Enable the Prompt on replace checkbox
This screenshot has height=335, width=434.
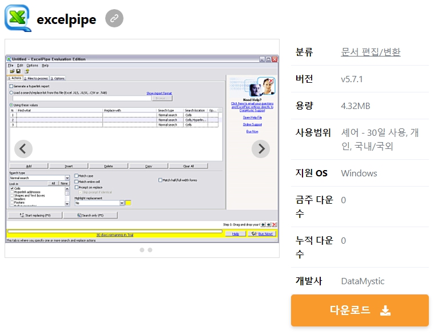(77, 187)
